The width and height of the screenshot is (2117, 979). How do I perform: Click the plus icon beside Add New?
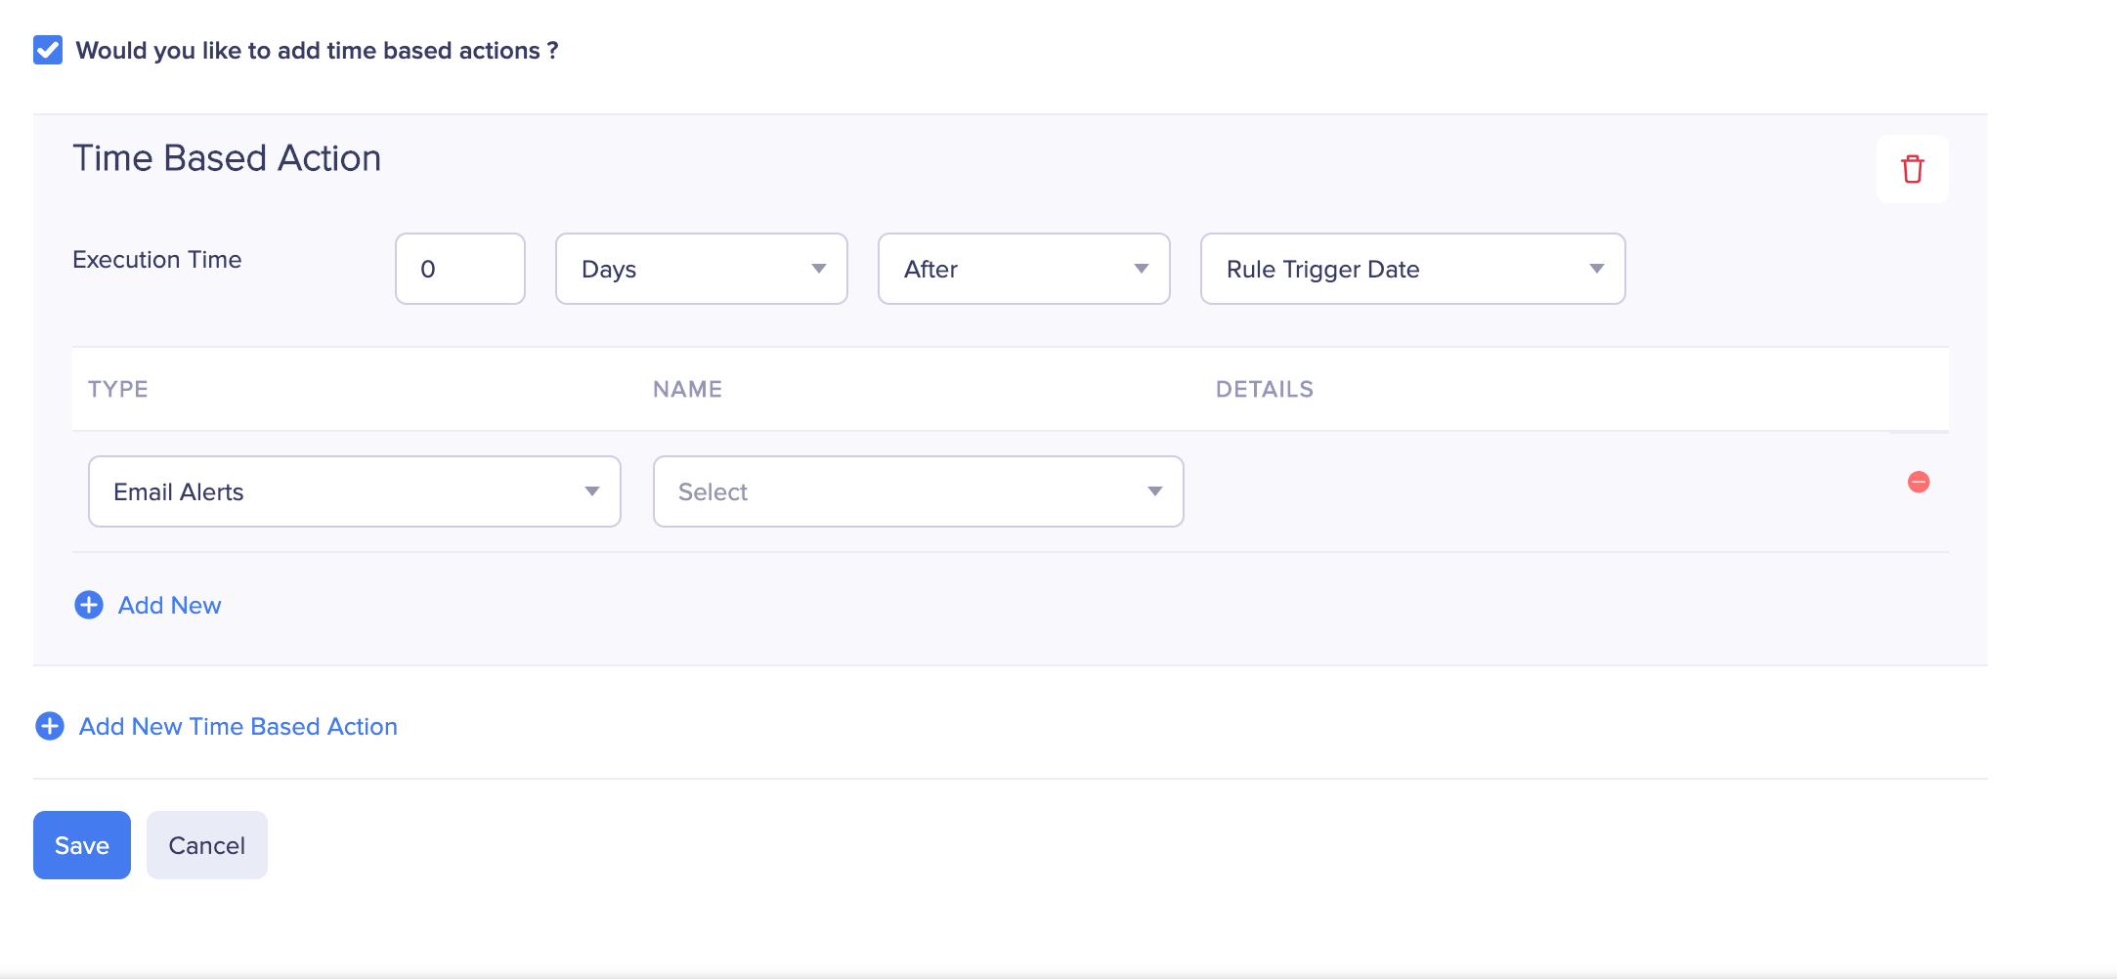(88, 605)
